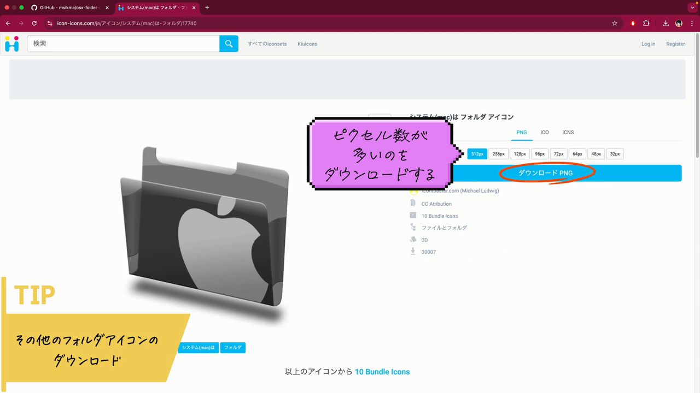
Task: Expand the tab search dropdown arrow
Action: [x=692, y=8]
